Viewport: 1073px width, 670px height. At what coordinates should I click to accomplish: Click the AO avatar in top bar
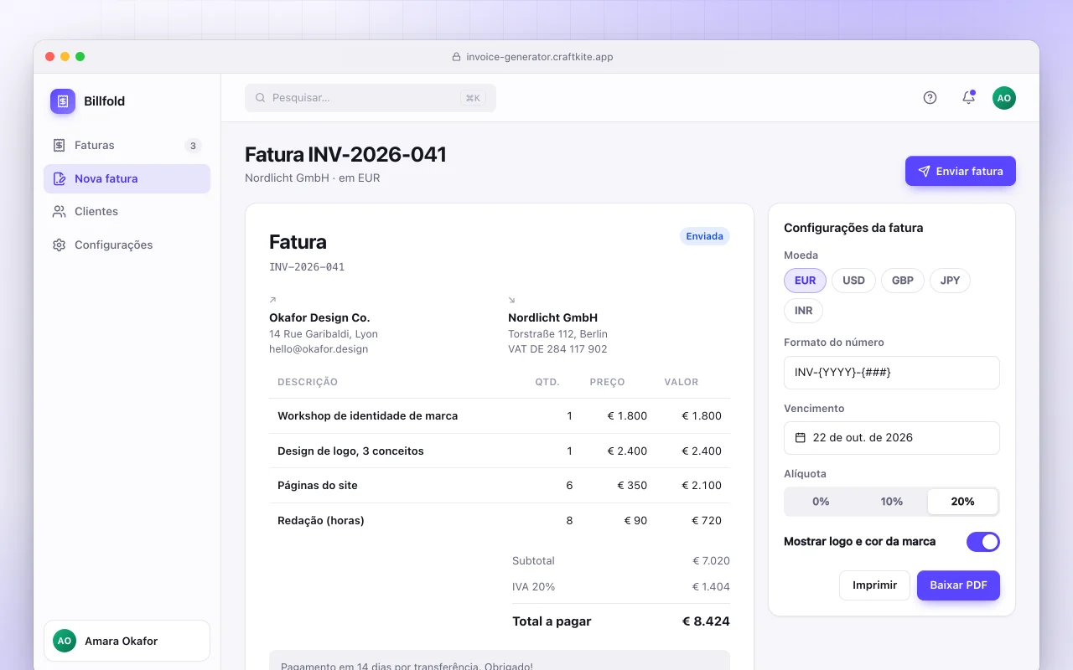pos(1004,98)
